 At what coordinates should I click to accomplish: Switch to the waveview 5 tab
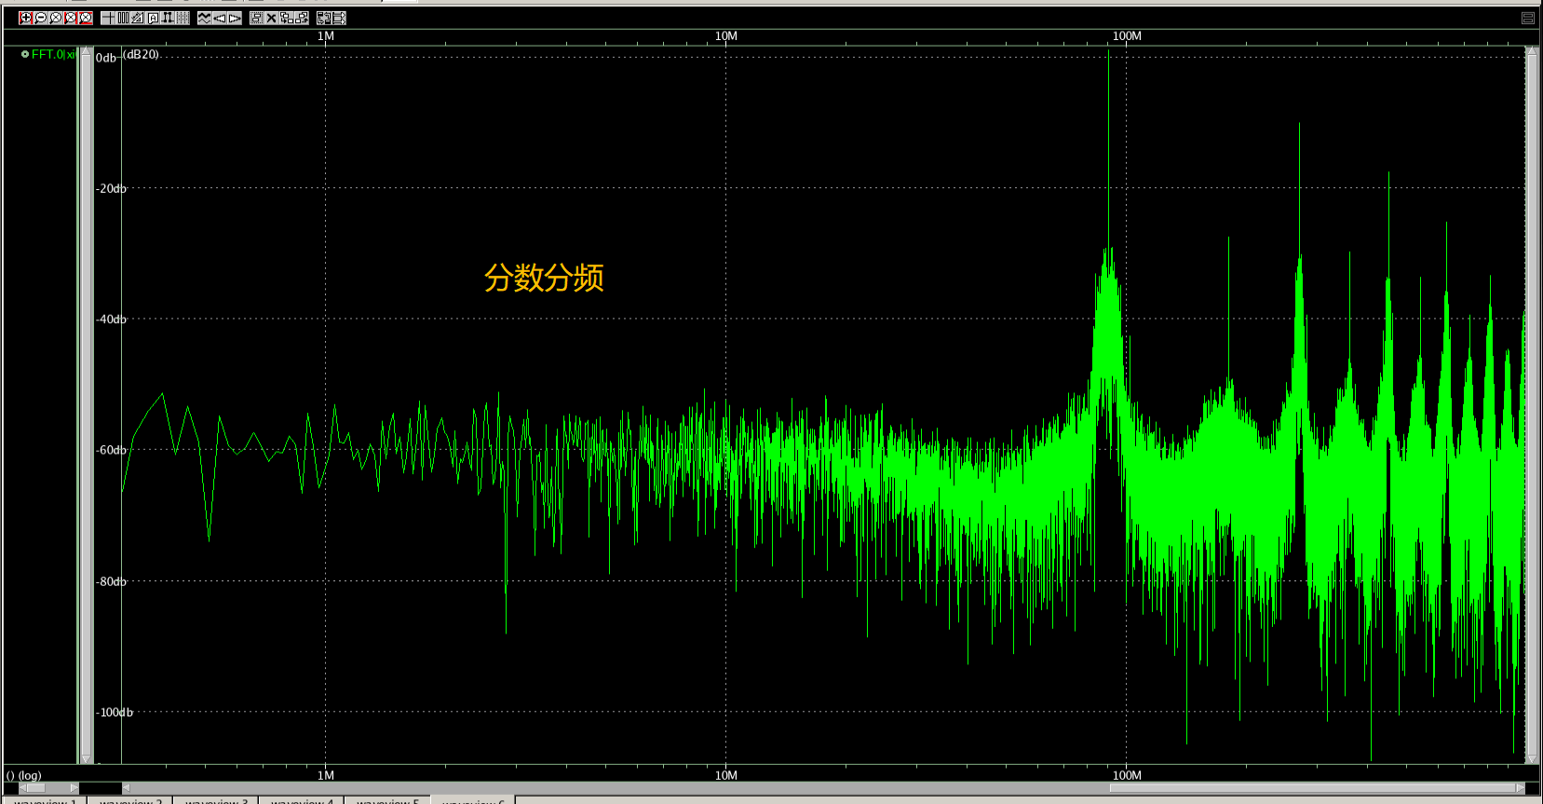pyautogui.click(x=386, y=800)
